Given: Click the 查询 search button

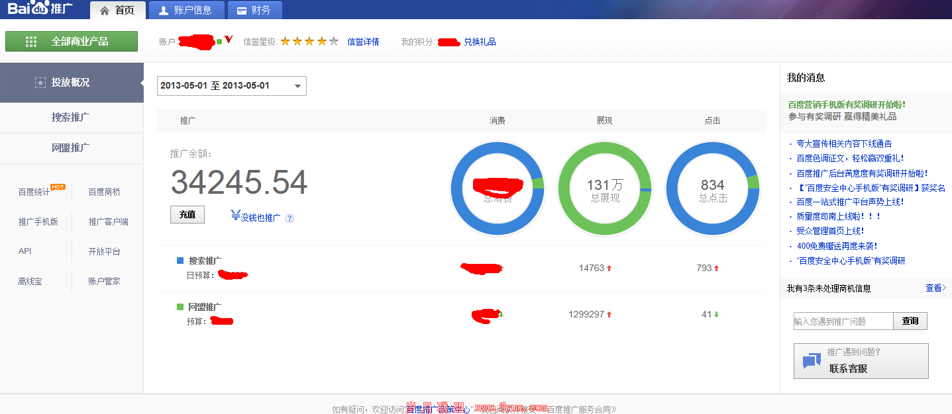Looking at the screenshot, I should click(910, 321).
